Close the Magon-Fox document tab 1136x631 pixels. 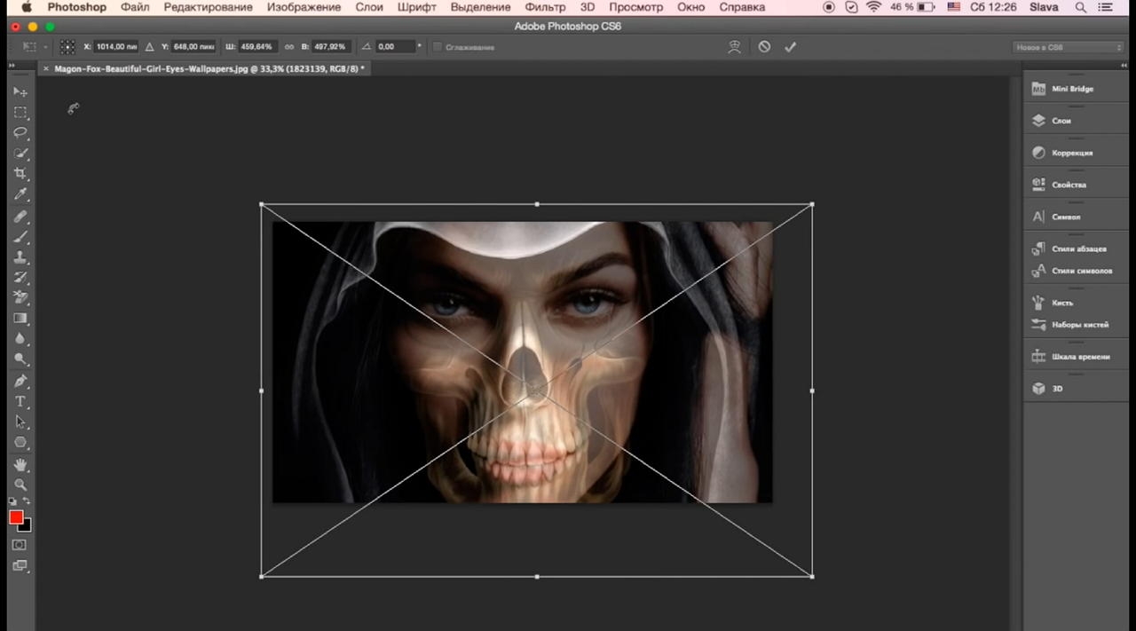pos(46,68)
